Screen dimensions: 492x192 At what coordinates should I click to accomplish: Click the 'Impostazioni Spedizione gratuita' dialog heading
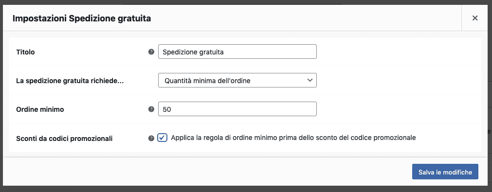click(x=82, y=18)
